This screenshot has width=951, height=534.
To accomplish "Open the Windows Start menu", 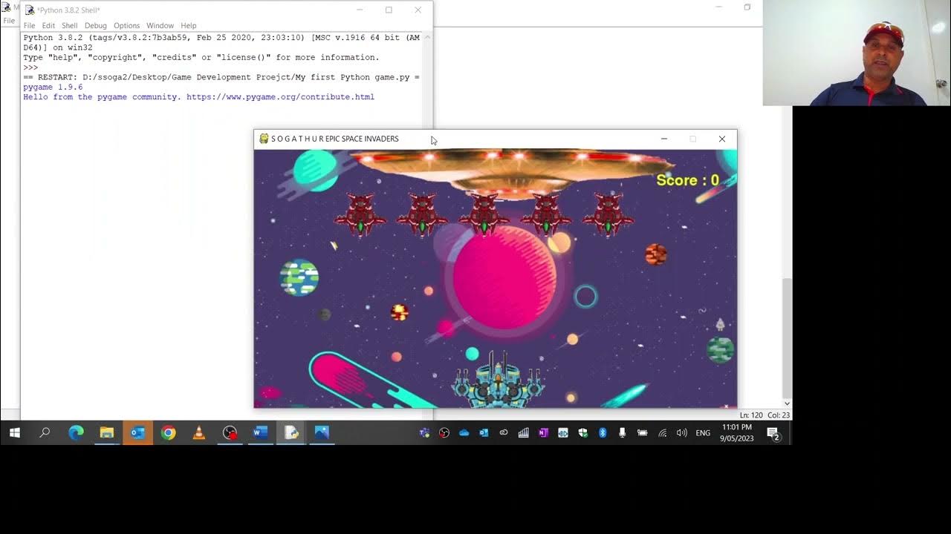I will [14, 432].
